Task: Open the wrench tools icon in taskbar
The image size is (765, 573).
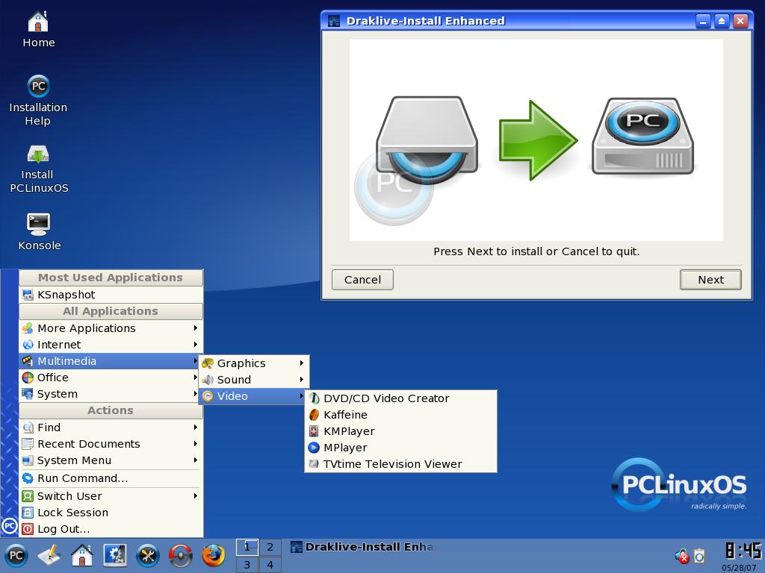Action: 147,555
